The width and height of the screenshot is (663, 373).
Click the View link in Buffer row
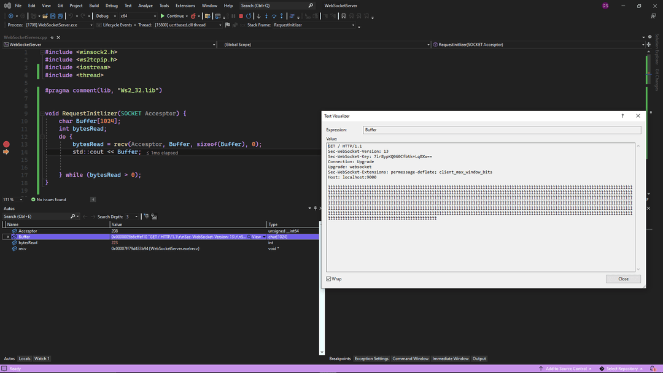[257, 237]
